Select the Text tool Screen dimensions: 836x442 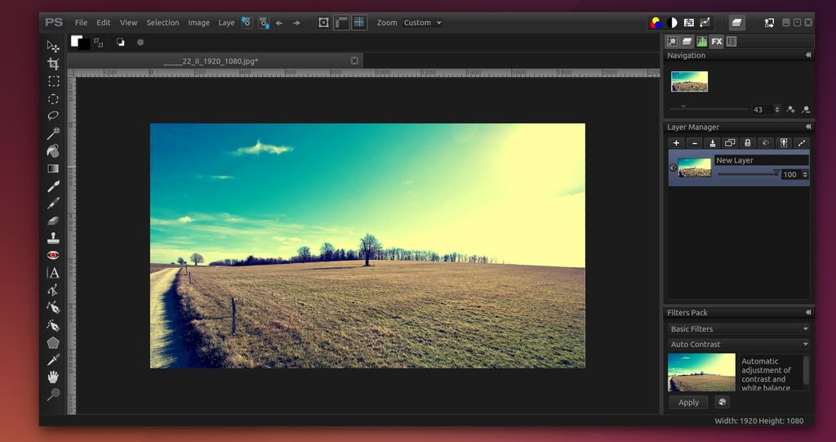(53, 273)
